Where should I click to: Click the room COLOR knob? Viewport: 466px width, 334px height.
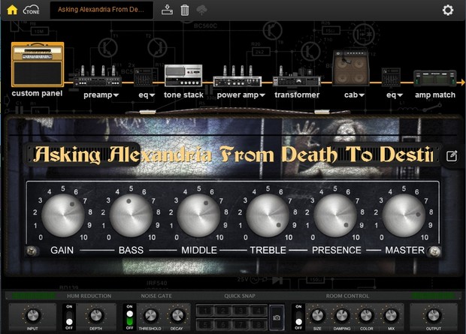(x=367, y=315)
